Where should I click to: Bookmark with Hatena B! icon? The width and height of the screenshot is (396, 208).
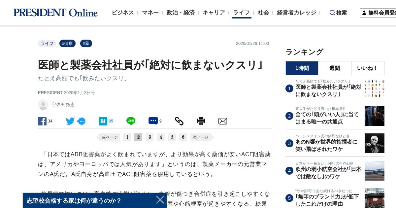pos(103,121)
